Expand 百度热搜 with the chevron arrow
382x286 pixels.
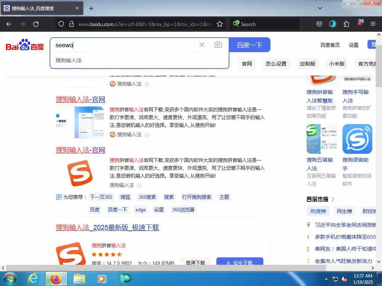(x=333, y=199)
